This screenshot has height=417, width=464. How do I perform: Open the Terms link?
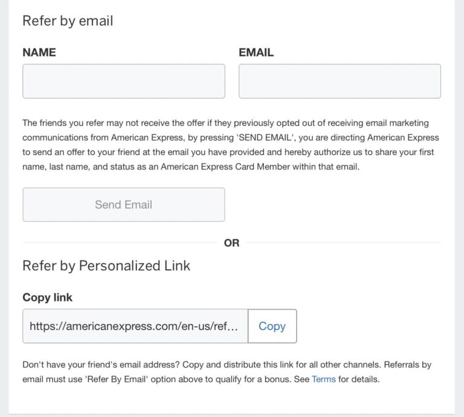pyautogui.click(x=323, y=379)
